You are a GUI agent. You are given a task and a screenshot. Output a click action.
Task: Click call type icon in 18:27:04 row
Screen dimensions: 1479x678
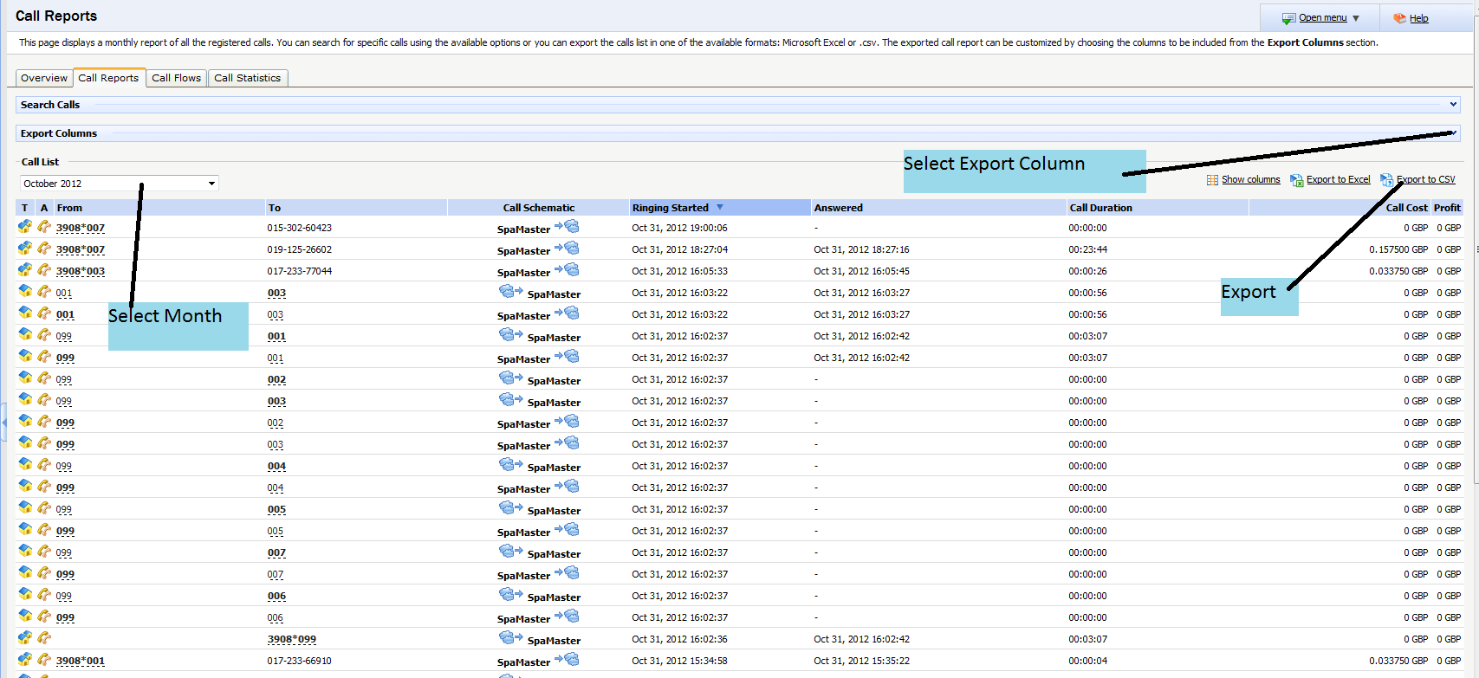coord(25,249)
